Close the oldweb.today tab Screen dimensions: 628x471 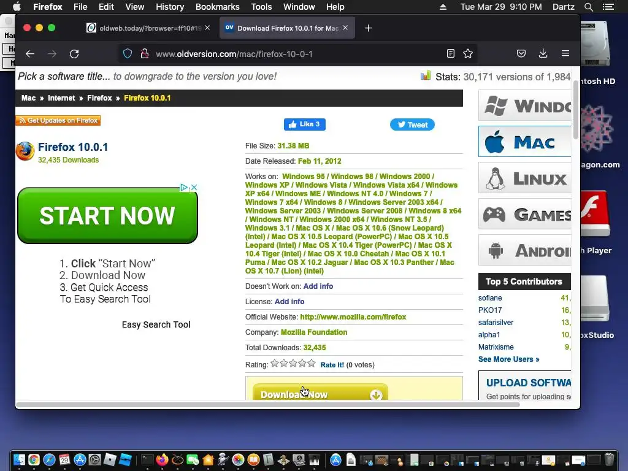click(207, 28)
